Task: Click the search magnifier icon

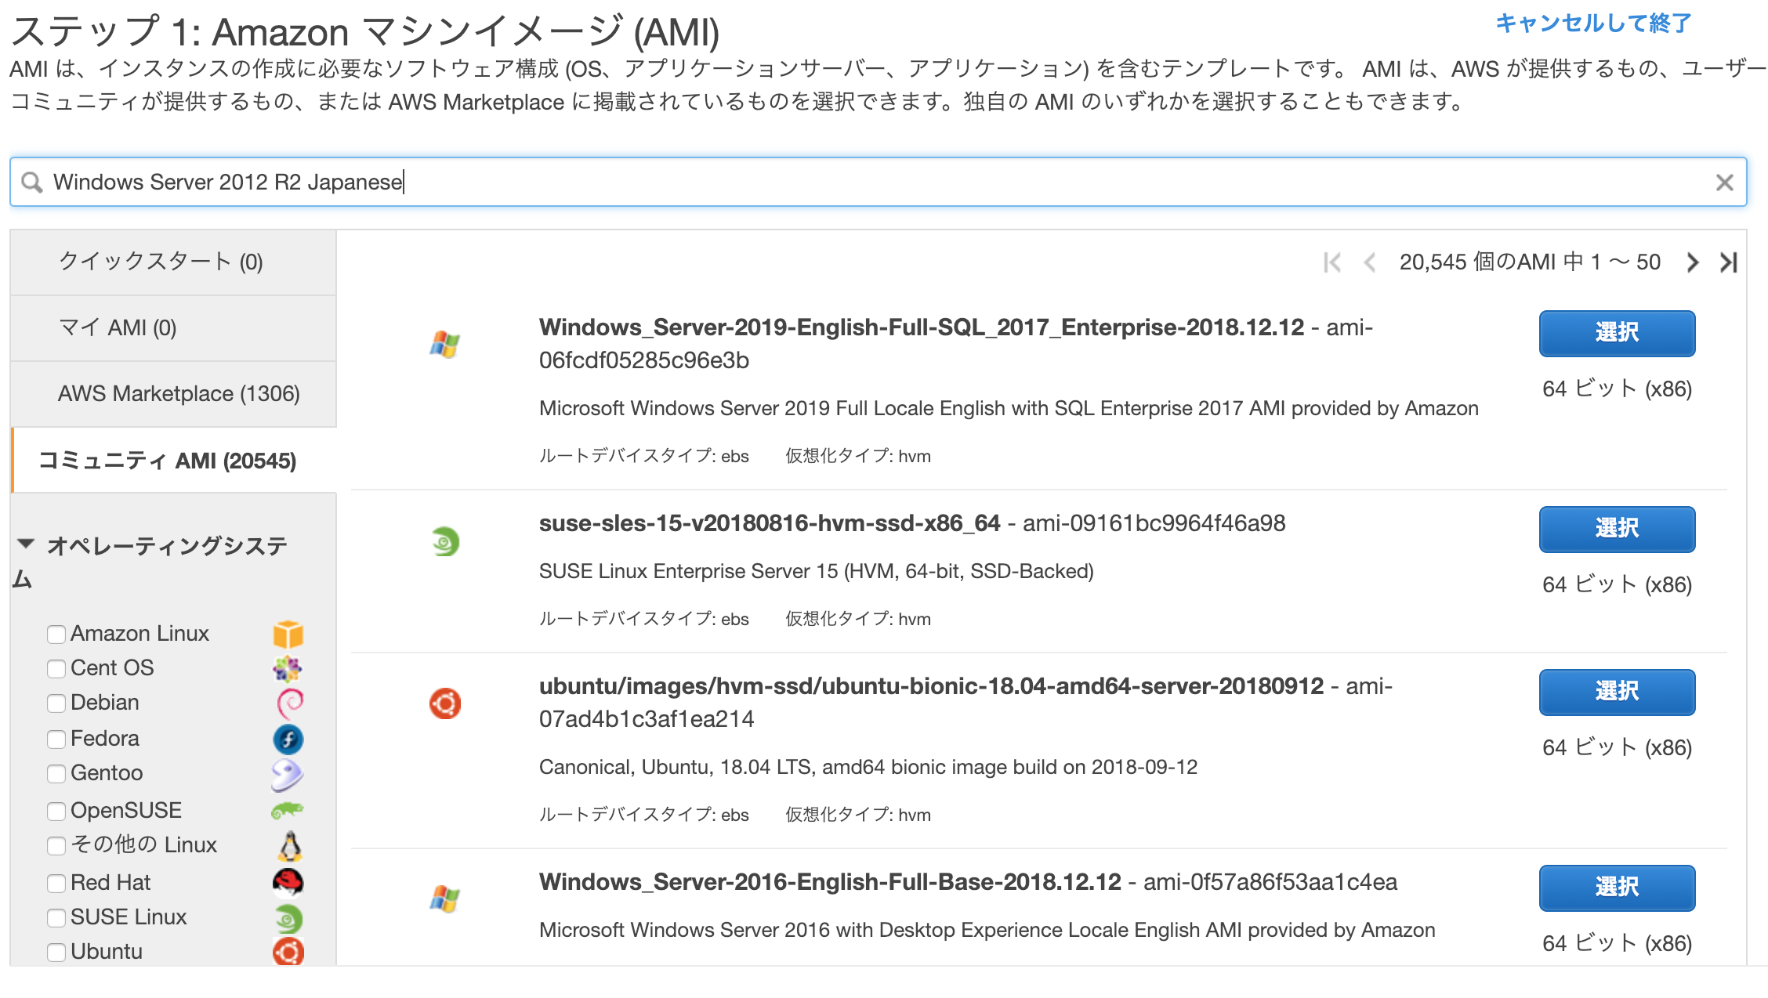Action: pyautogui.click(x=32, y=183)
